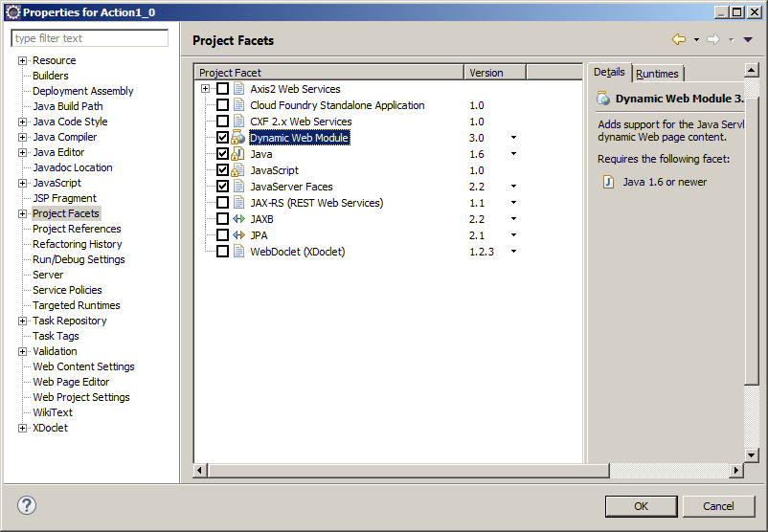This screenshot has width=768, height=532.
Task: Open the help question mark icon
Action: [27, 505]
